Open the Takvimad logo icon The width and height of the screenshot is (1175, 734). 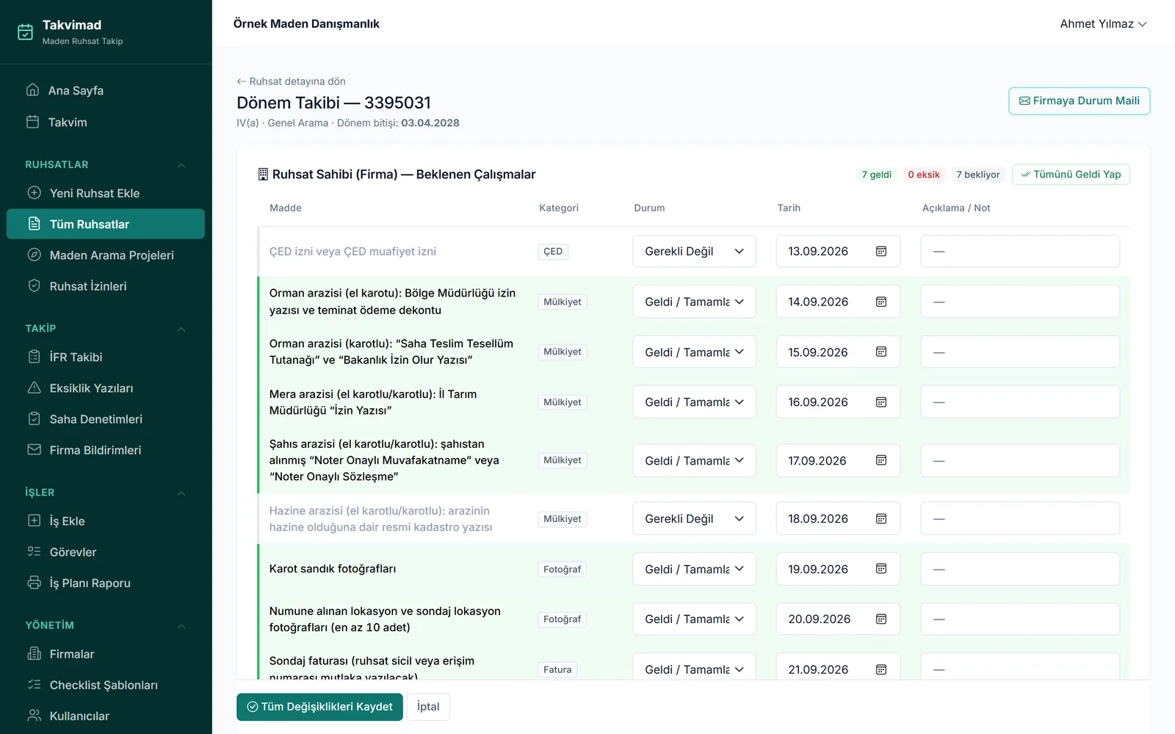[25, 32]
